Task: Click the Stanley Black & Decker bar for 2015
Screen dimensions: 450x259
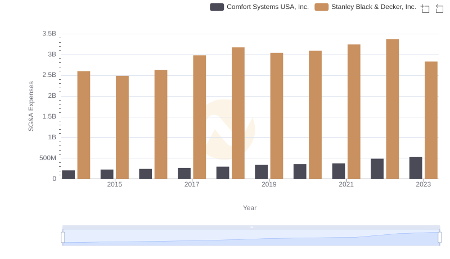Action: [122, 127]
